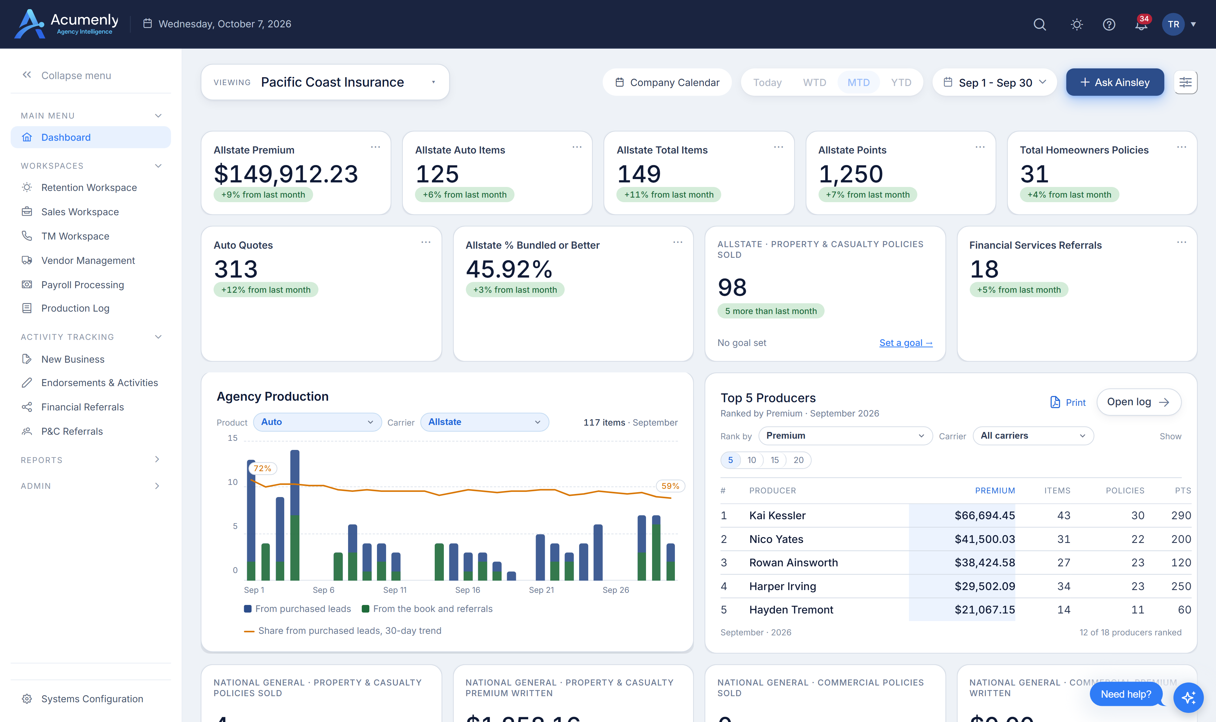Open the Sep 1 - Sep 30 date dropdown
The height and width of the screenshot is (722, 1216).
click(994, 82)
